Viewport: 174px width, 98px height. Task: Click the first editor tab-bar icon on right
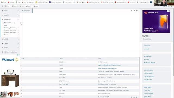[x=132, y=11]
